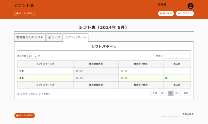This screenshot has width=208, height=124.
Task: Switch to 管理者さんのシフト tab
Action: pos(30,37)
